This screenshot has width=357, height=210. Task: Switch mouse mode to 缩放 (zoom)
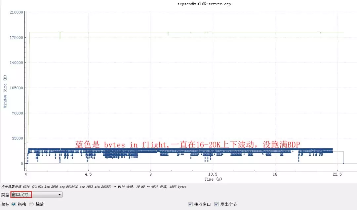point(31,204)
